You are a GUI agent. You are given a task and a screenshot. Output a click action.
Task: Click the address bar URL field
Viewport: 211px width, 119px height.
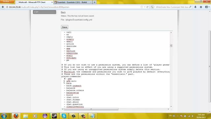pyautogui.click(x=73, y=7)
